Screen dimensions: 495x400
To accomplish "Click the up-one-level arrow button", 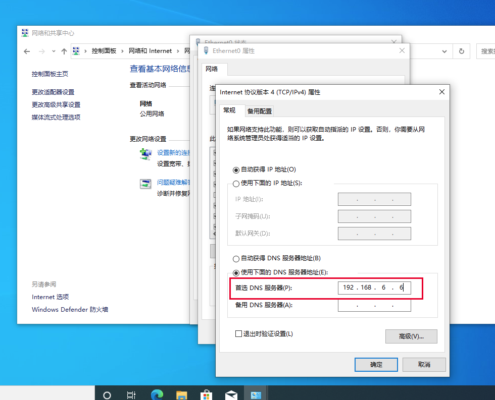I will [64, 51].
